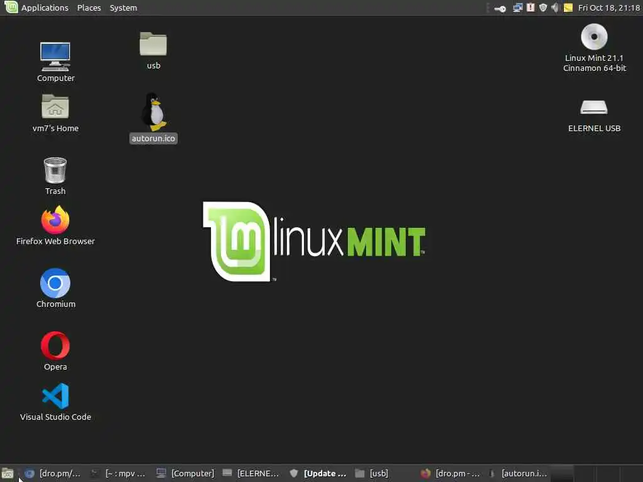Click the yellow sticky note tray icon
Viewport: 643px width, 482px height.
click(x=568, y=8)
